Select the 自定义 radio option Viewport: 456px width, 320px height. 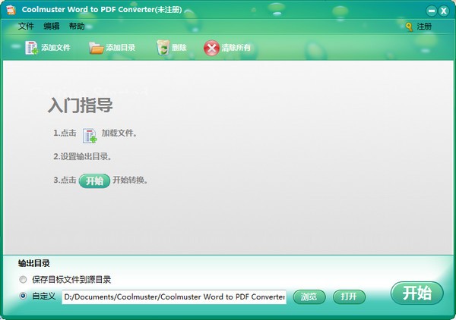[x=23, y=296]
